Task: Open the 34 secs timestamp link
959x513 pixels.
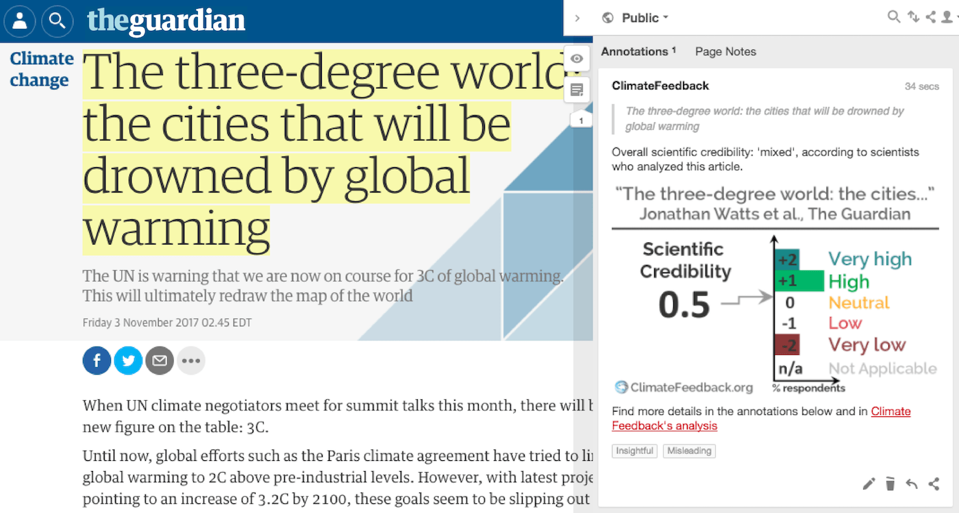Action: (x=922, y=86)
